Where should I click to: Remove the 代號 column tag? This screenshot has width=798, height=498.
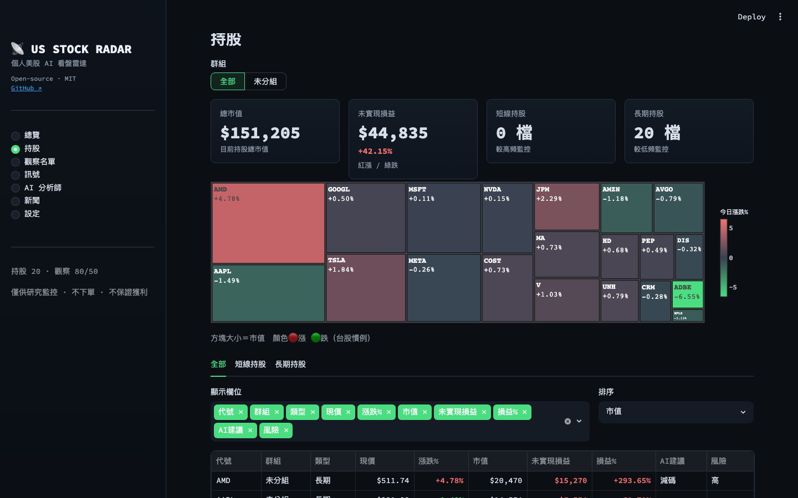(241, 412)
